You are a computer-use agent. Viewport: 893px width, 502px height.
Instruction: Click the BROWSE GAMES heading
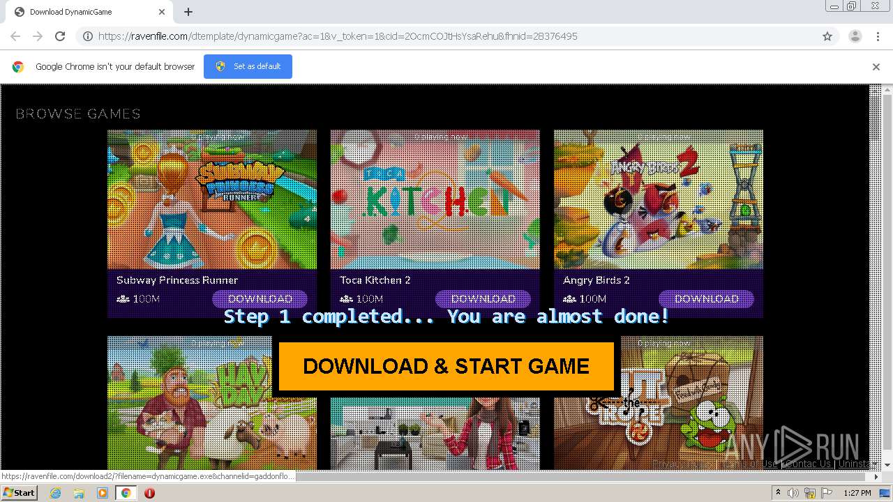(78, 114)
